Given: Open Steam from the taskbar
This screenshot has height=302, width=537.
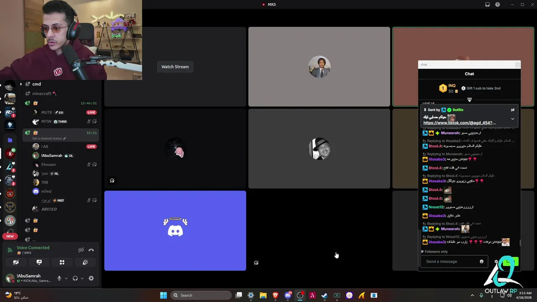Looking at the screenshot, I should pos(324,295).
